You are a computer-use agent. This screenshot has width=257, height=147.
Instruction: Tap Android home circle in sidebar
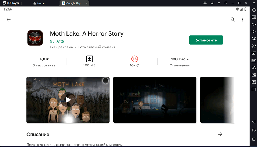pos(254,130)
